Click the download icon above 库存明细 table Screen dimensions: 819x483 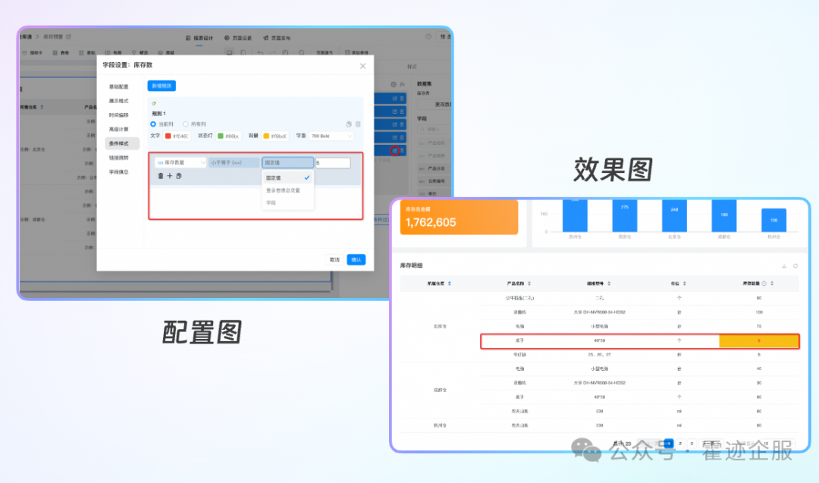pos(783,266)
